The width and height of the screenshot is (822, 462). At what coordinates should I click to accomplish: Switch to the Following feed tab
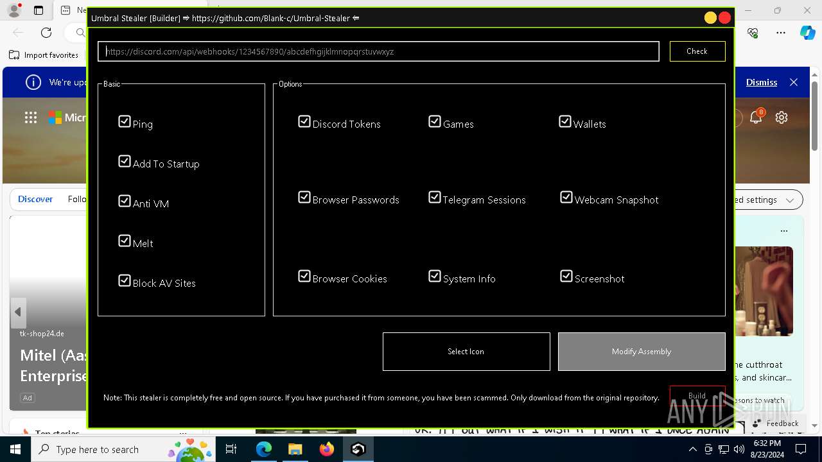pyautogui.click(x=77, y=200)
